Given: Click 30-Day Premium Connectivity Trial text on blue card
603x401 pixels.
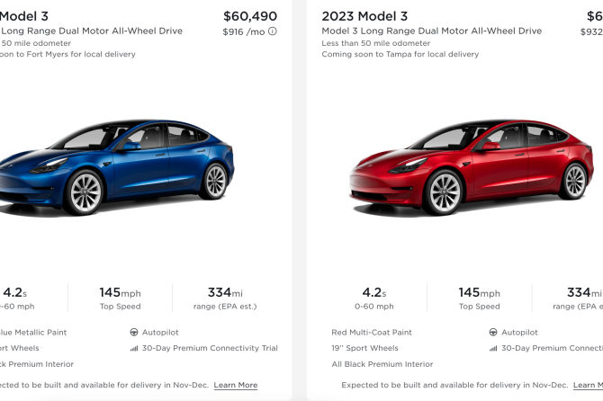Looking at the screenshot, I should (x=210, y=348).
